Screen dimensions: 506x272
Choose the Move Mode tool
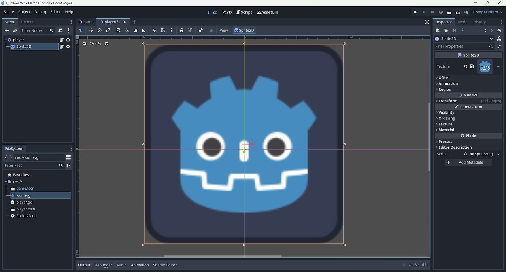click(x=91, y=30)
